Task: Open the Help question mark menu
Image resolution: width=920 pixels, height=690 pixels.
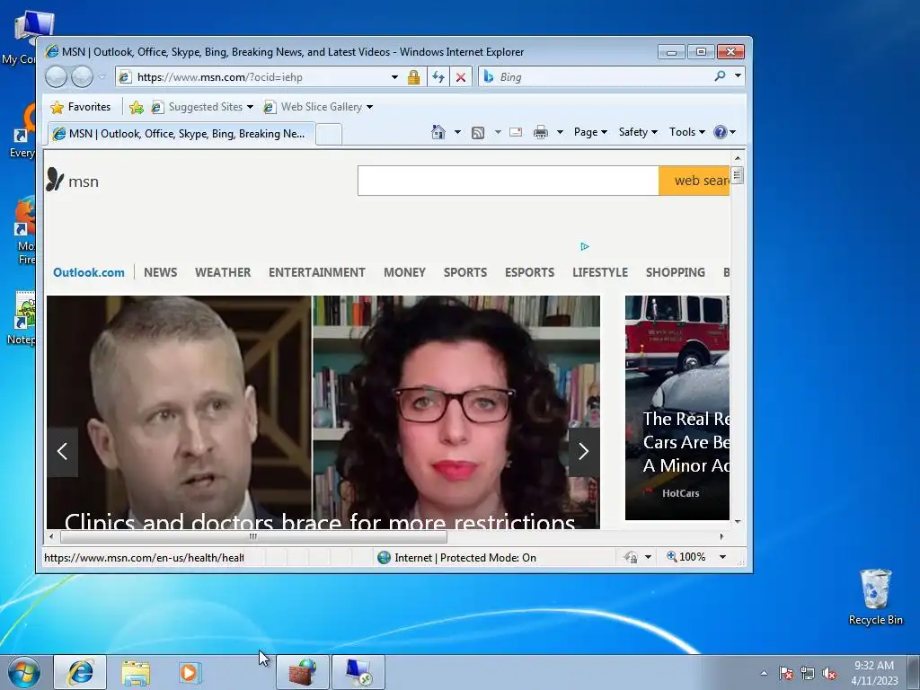Action: (725, 132)
